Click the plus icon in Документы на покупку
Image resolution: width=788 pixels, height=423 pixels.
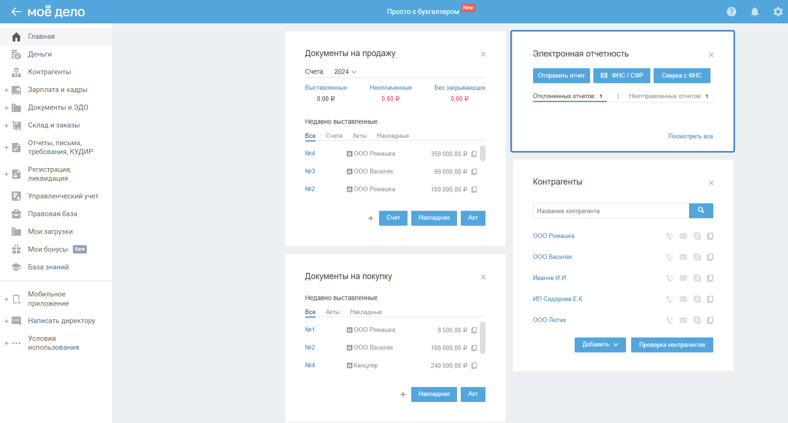[403, 395]
